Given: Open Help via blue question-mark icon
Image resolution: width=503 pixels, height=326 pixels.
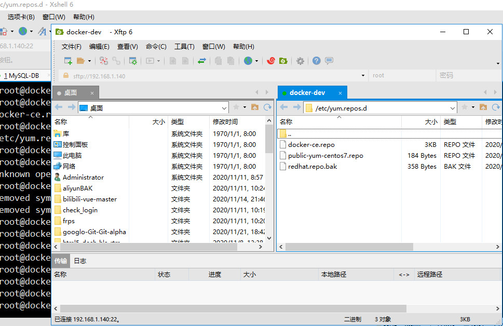Looking at the screenshot, I should (316, 61).
